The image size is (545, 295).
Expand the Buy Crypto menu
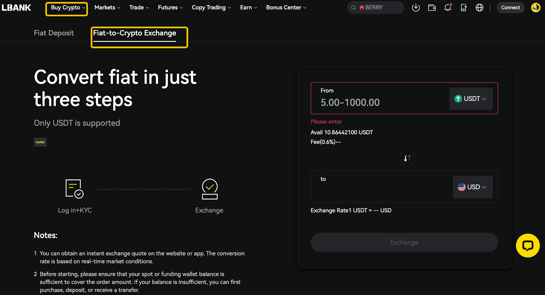coord(68,7)
